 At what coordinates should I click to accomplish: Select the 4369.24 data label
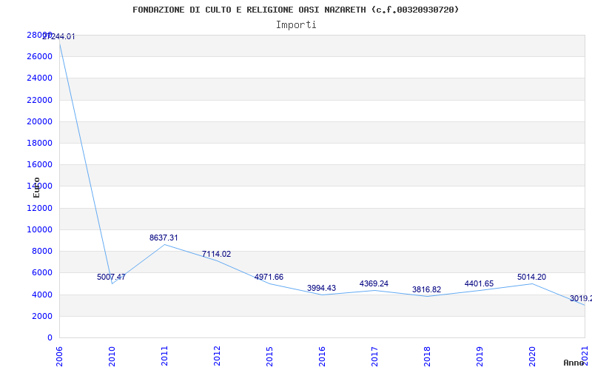coord(374,283)
